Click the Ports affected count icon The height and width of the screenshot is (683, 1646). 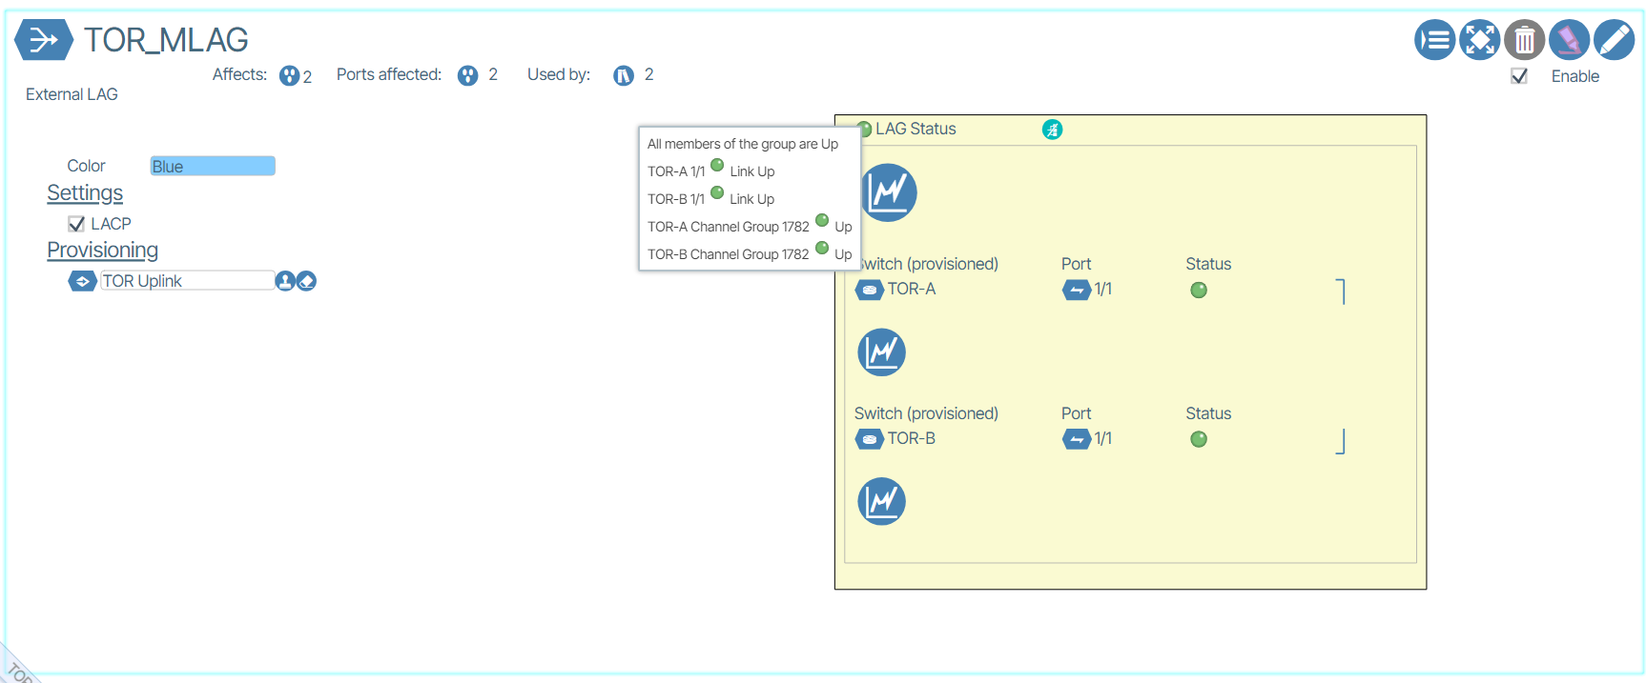pyautogui.click(x=467, y=75)
